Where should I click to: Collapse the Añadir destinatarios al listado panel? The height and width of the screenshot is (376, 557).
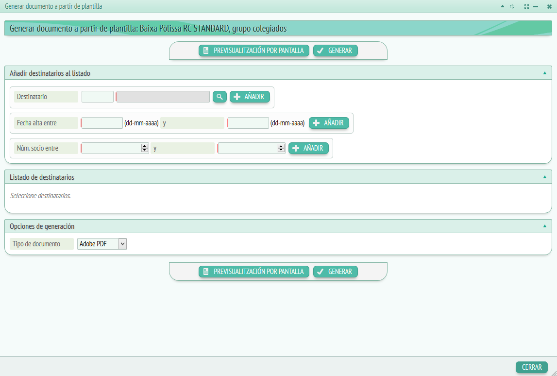(x=544, y=73)
